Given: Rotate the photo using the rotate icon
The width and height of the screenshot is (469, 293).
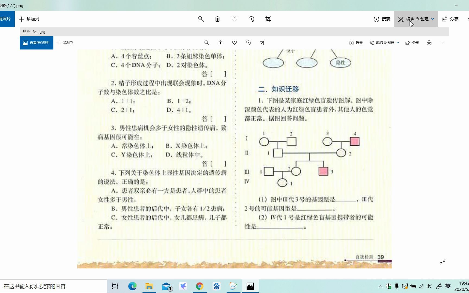Looking at the screenshot, I should tap(248, 43).
